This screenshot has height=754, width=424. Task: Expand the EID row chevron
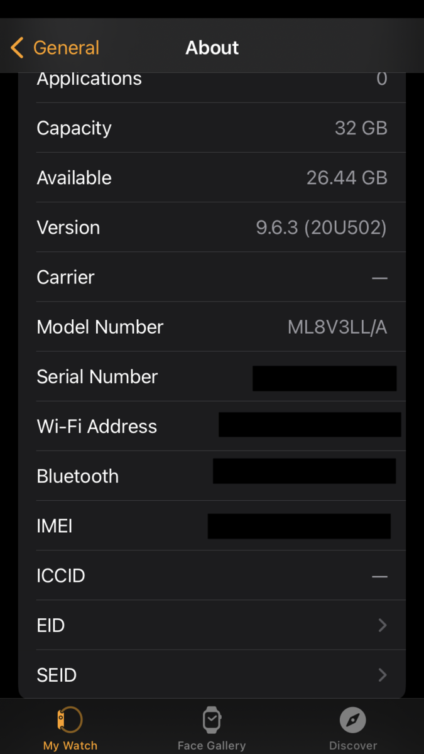[x=382, y=625]
